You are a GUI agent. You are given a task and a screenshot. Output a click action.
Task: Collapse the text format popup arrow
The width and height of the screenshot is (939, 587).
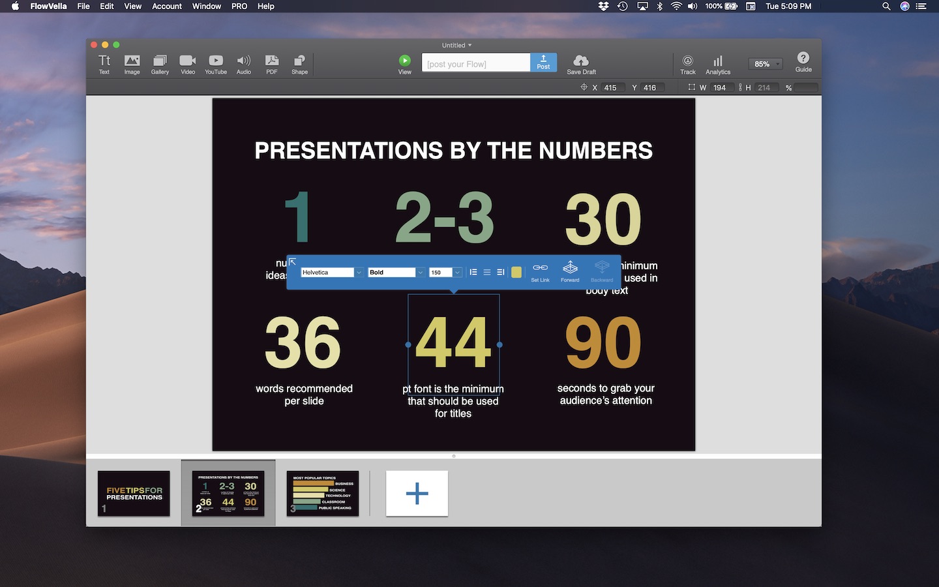[x=292, y=262]
